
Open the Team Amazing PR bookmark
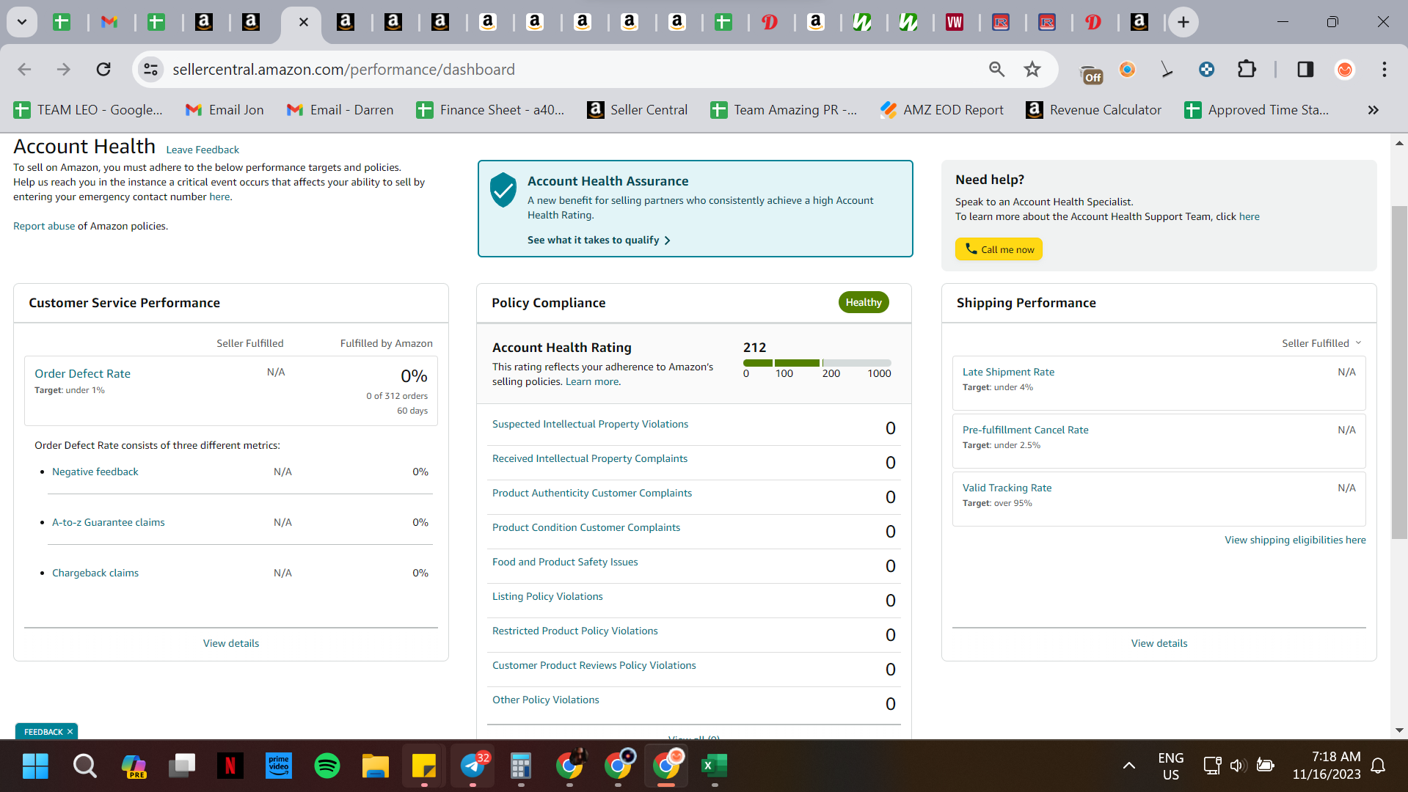(x=784, y=110)
